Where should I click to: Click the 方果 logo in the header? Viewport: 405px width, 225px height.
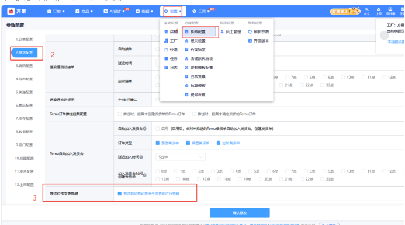17,11
